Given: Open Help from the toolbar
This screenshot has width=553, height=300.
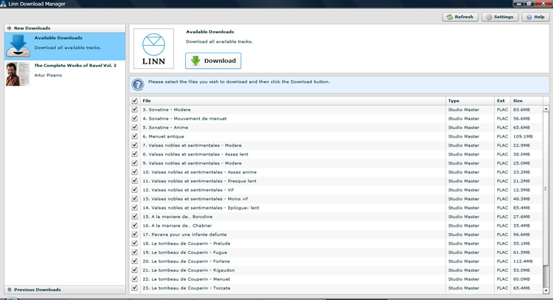Looking at the screenshot, I should [535, 17].
